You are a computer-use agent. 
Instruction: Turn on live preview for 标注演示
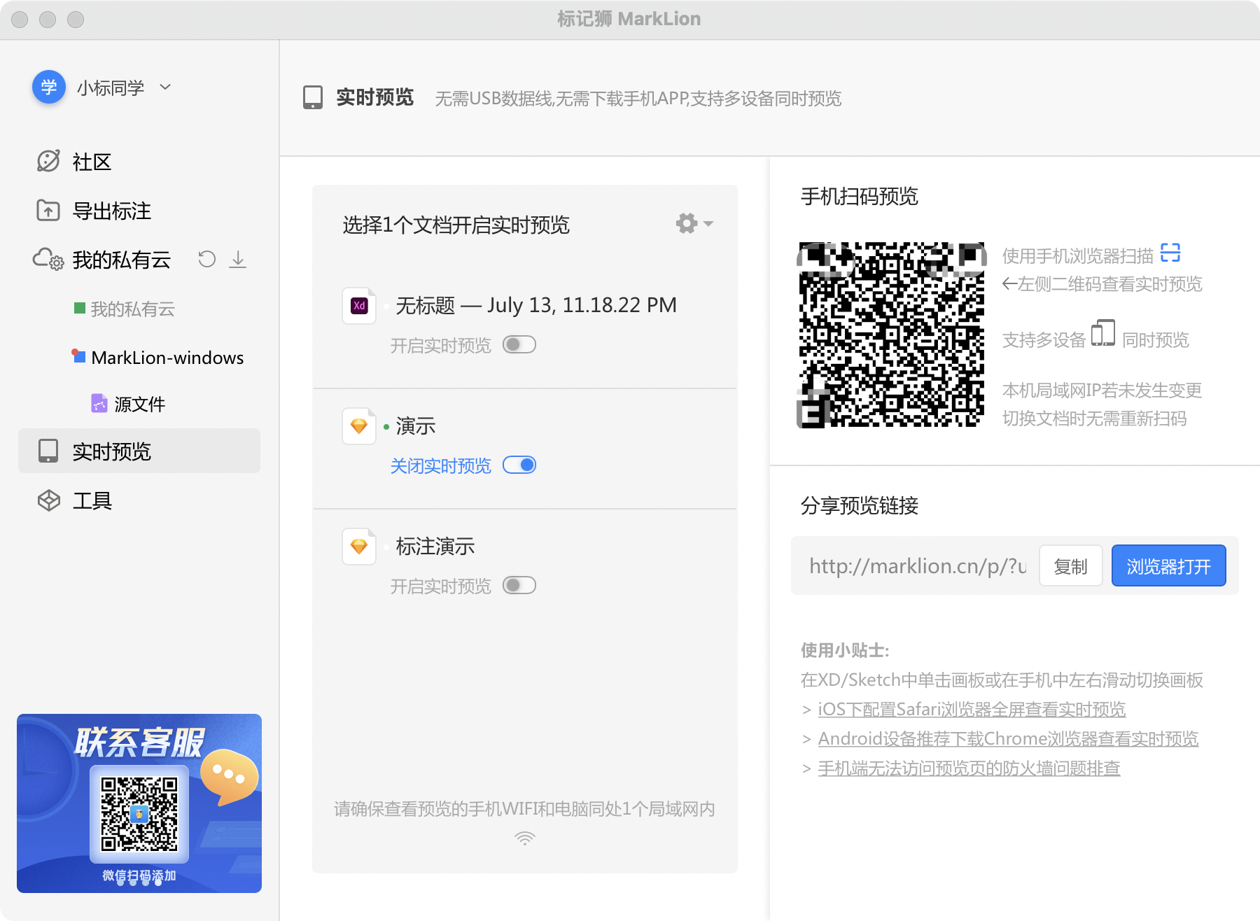[x=519, y=585]
